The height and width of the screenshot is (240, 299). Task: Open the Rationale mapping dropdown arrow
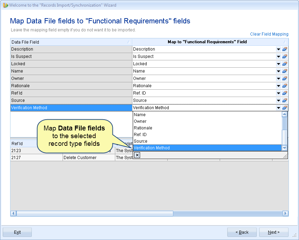[278, 86]
